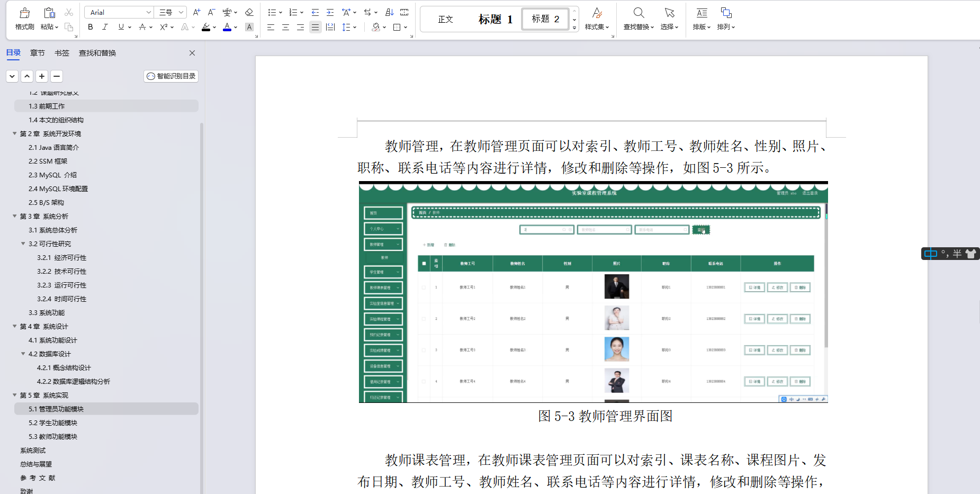Increase font size with A+ icon
The height and width of the screenshot is (494, 980).
pos(196,12)
